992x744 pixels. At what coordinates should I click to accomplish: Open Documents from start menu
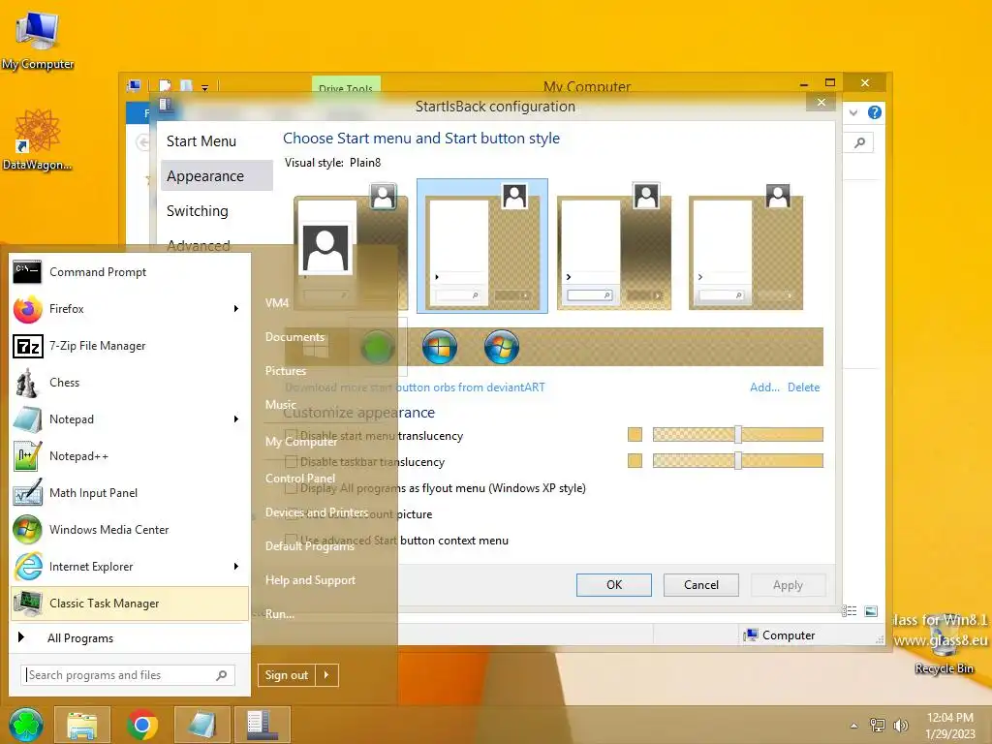pos(294,336)
